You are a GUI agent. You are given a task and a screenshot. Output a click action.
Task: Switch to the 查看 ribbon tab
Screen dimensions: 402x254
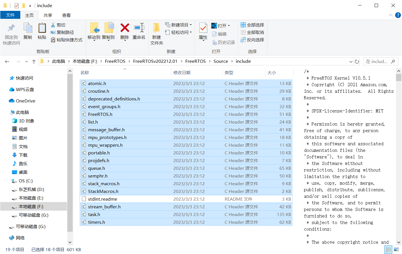(66, 15)
